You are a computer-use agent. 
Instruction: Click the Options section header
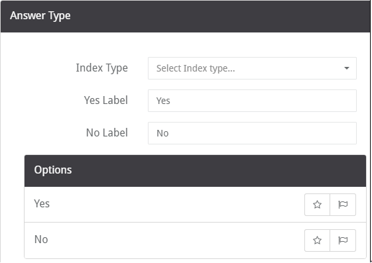click(195, 171)
